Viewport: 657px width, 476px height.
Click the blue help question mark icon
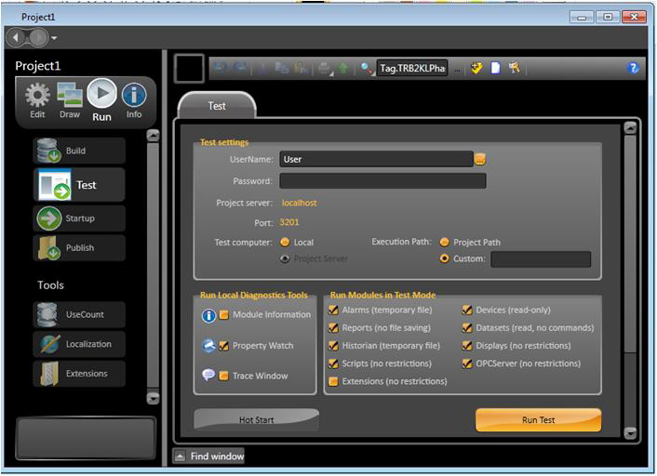click(x=634, y=68)
